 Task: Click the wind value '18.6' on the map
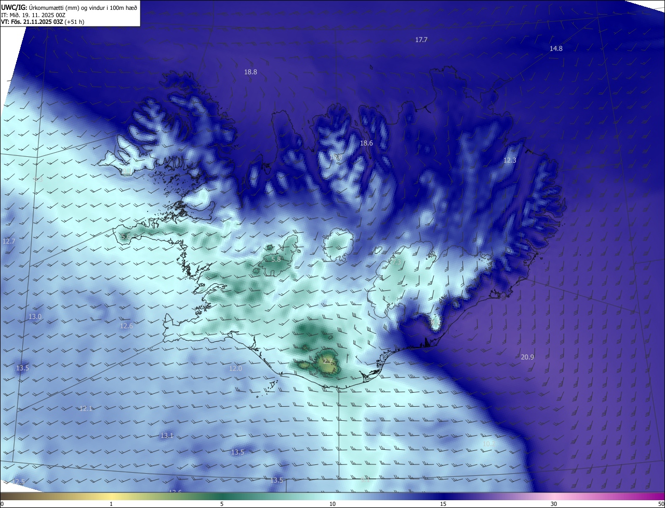[367, 143]
